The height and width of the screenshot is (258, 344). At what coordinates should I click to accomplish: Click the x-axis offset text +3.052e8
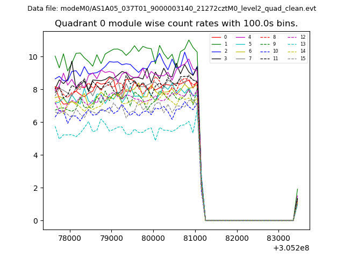pyautogui.click(x=291, y=248)
